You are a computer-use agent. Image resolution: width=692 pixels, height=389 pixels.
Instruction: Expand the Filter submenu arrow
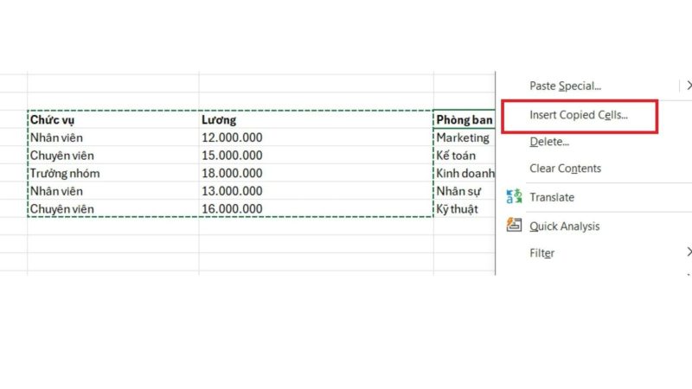(689, 252)
